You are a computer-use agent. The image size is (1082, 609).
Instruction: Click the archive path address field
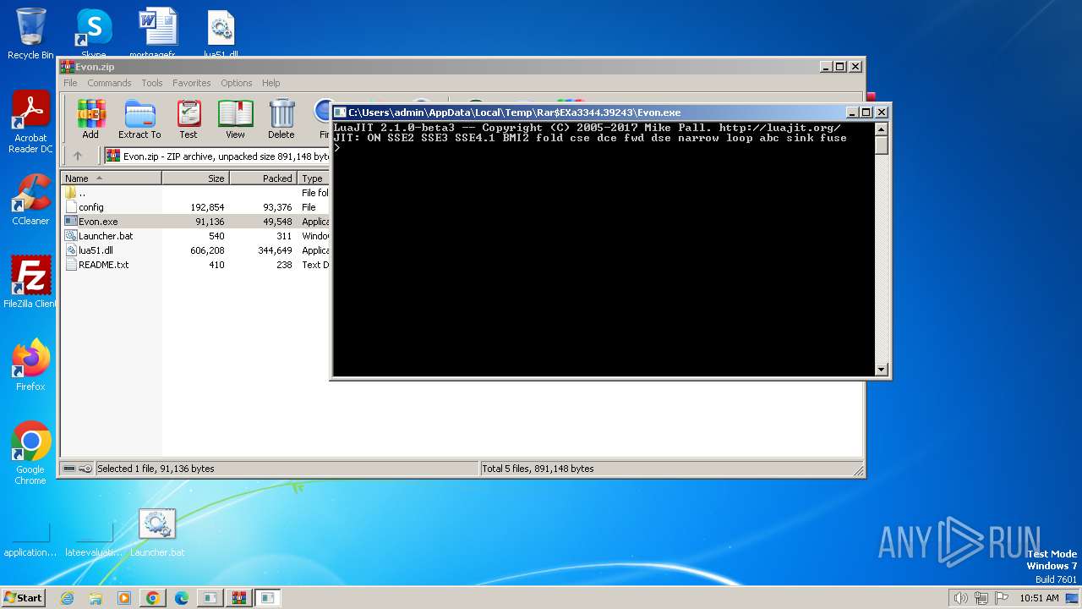tap(216, 156)
